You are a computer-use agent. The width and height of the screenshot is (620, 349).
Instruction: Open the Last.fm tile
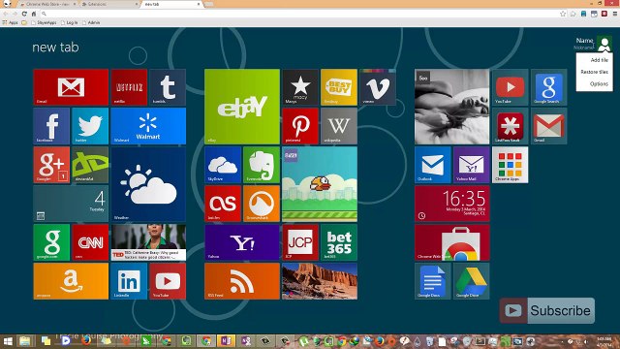[x=223, y=204]
